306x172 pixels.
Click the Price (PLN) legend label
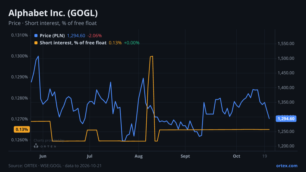click(52, 36)
